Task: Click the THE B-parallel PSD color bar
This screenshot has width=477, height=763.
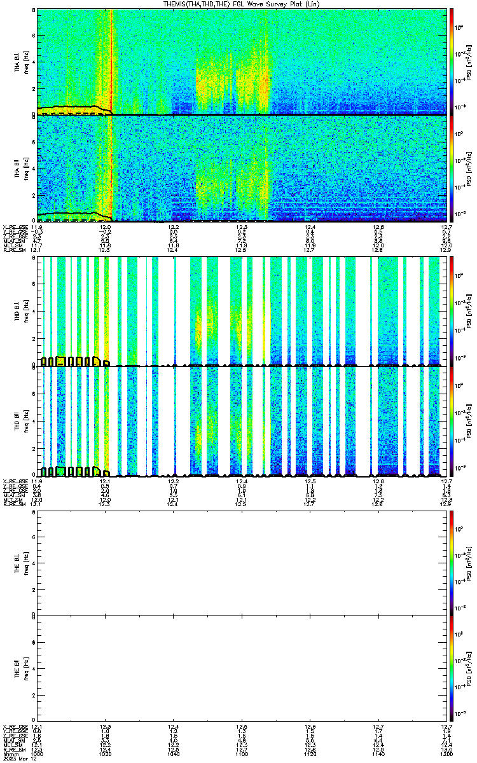Action: [452, 670]
